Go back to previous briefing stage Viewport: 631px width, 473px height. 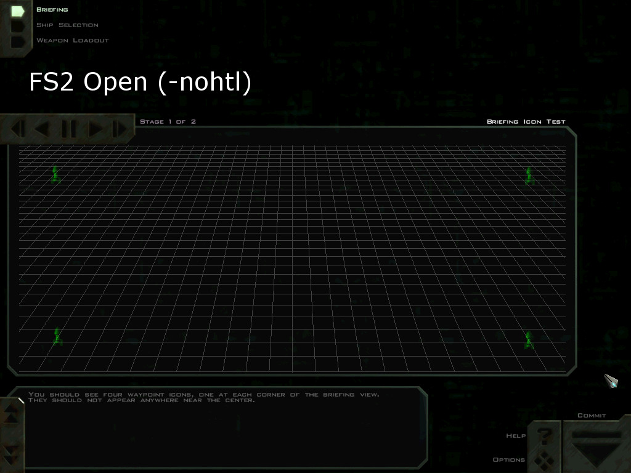[42, 129]
